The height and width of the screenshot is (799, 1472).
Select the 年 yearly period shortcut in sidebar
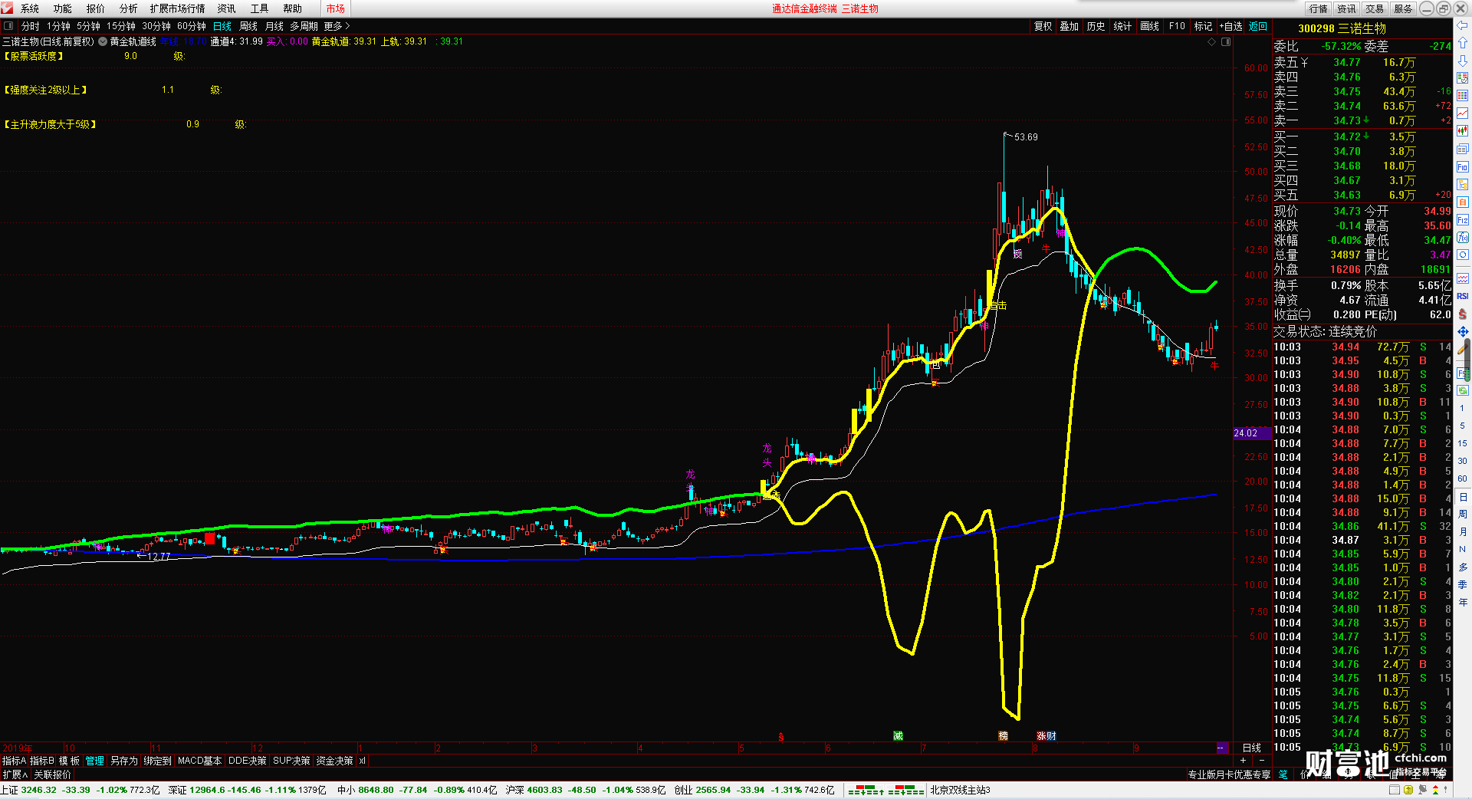coord(1462,602)
